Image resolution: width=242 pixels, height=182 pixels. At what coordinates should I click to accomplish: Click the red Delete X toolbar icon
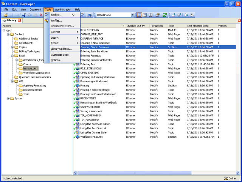pyautogui.click(x=41, y=15)
